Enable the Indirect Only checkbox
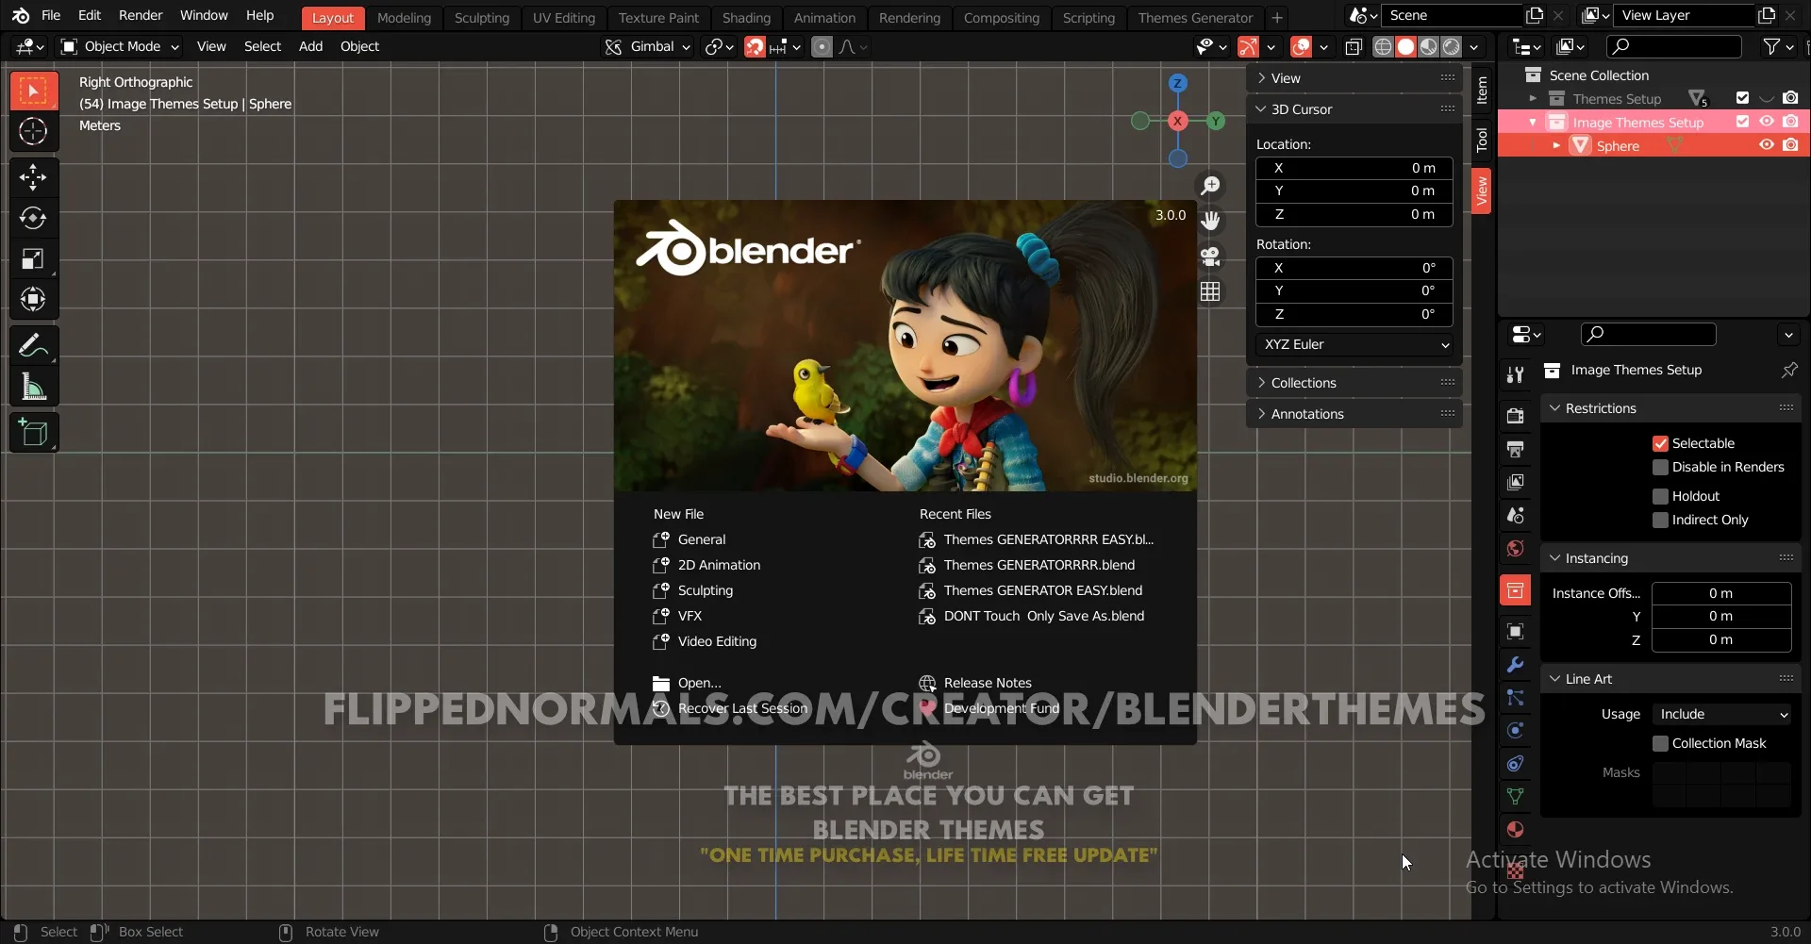Screen dimensions: 1811x944 (1661, 520)
